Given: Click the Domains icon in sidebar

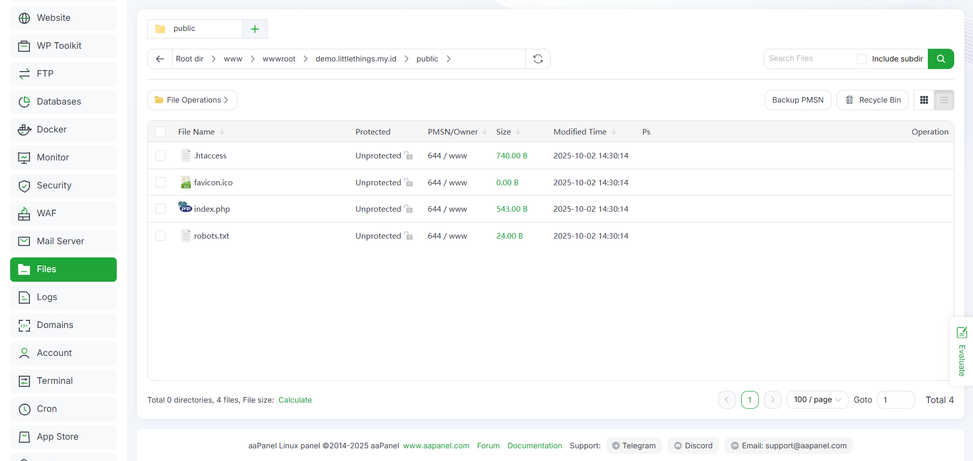Looking at the screenshot, I should (x=24, y=325).
